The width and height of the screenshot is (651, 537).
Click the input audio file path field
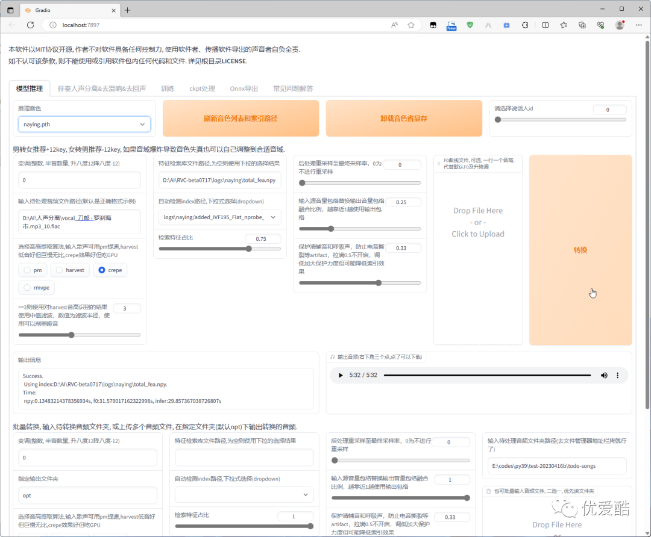(80, 222)
